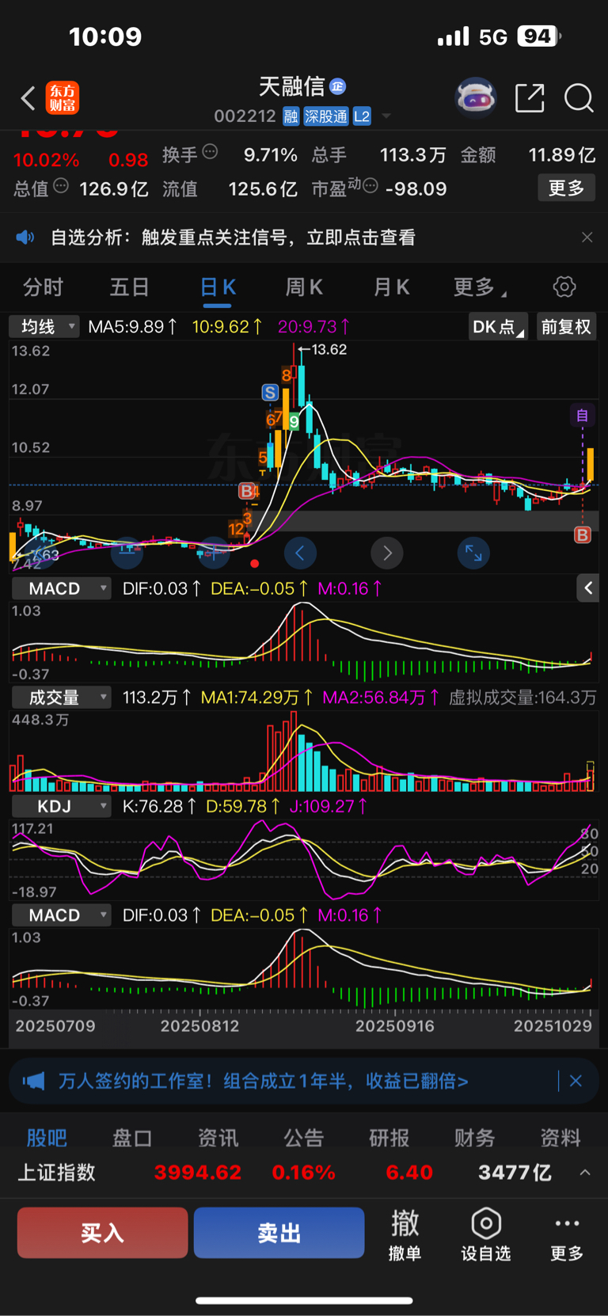Tap the 虚拟成交量 value text

(x=522, y=697)
